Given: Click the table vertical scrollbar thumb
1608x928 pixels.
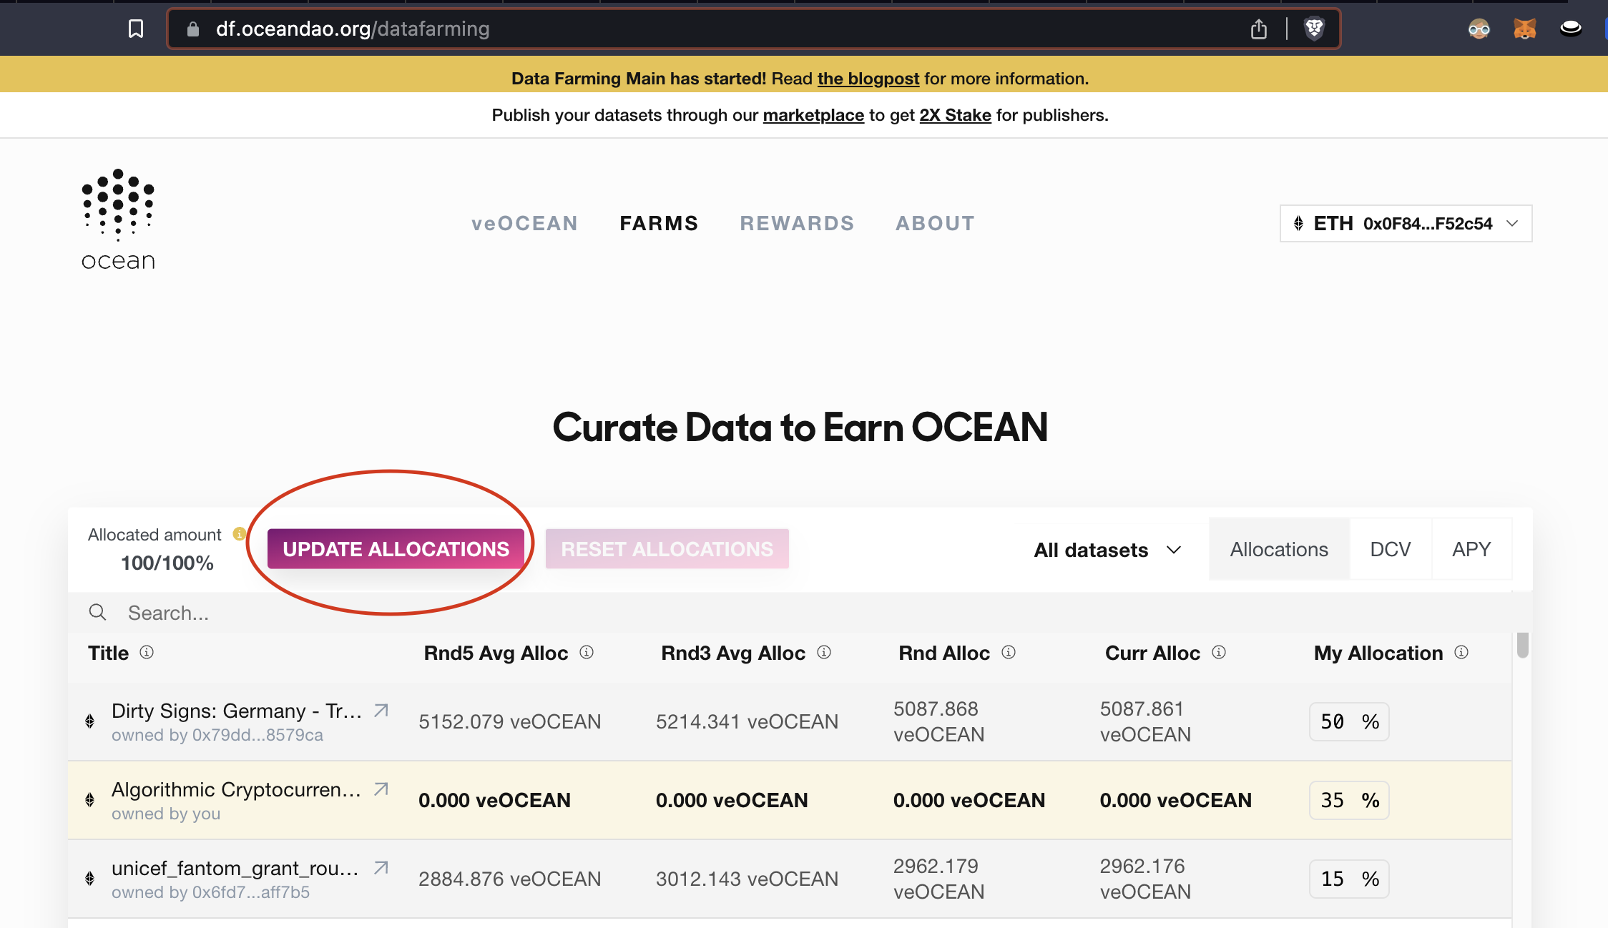Looking at the screenshot, I should click(1523, 645).
